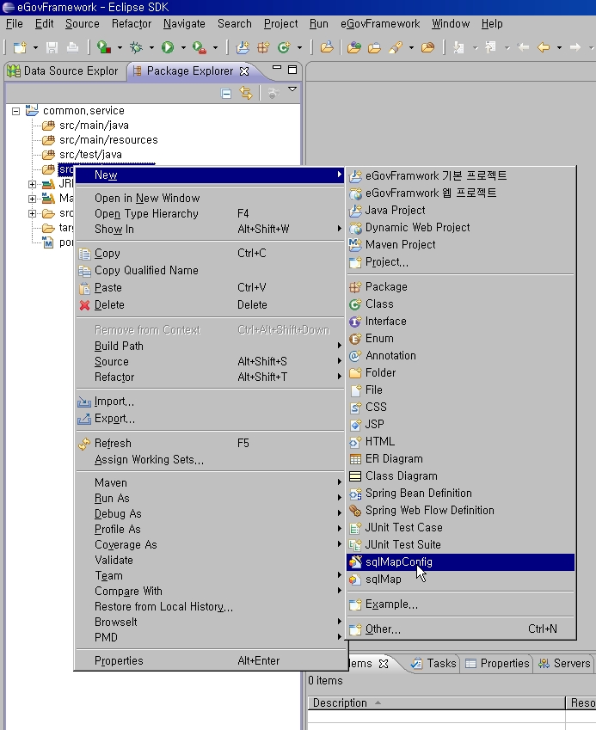Pick JUnit Test Case from submenu

(403, 528)
